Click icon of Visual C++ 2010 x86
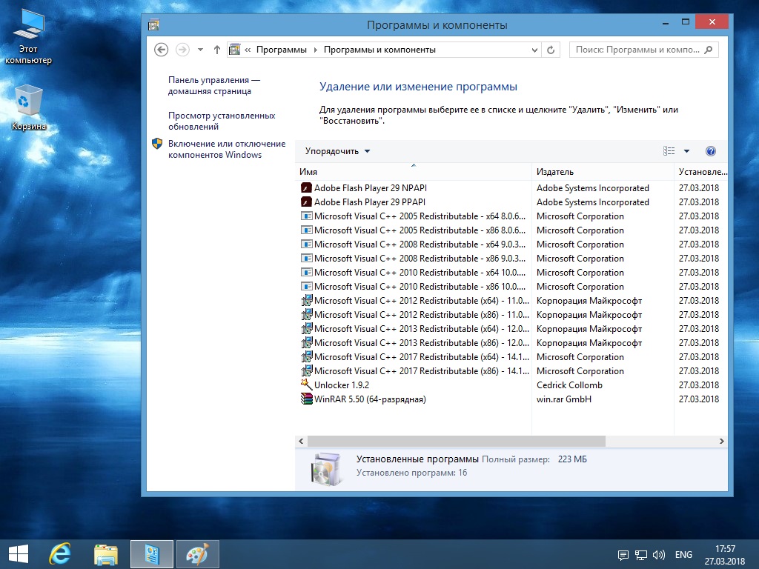The width and height of the screenshot is (759, 569). pos(306,286)
